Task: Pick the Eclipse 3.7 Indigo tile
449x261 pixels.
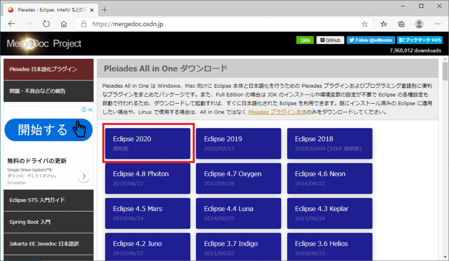Action: click(x=239, y=247)
